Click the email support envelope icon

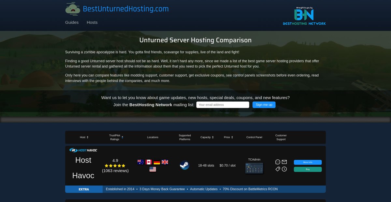(284, 162)
